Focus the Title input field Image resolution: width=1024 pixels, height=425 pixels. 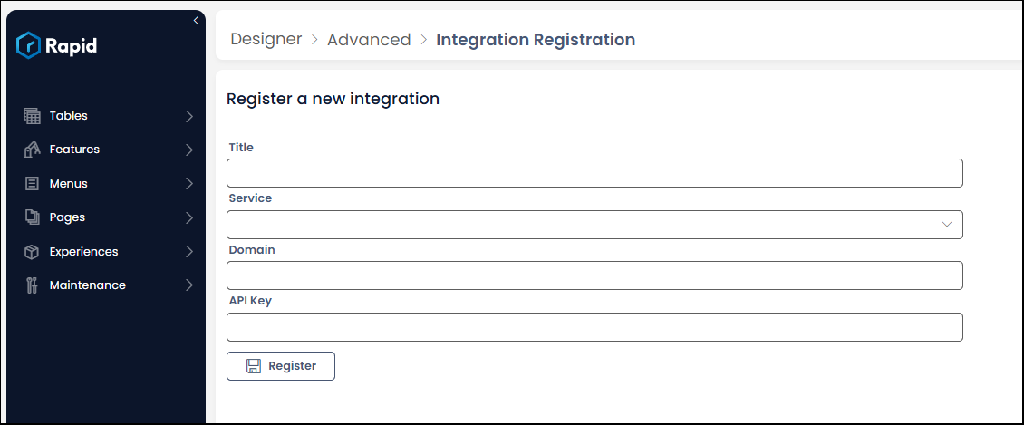(594, 173)
